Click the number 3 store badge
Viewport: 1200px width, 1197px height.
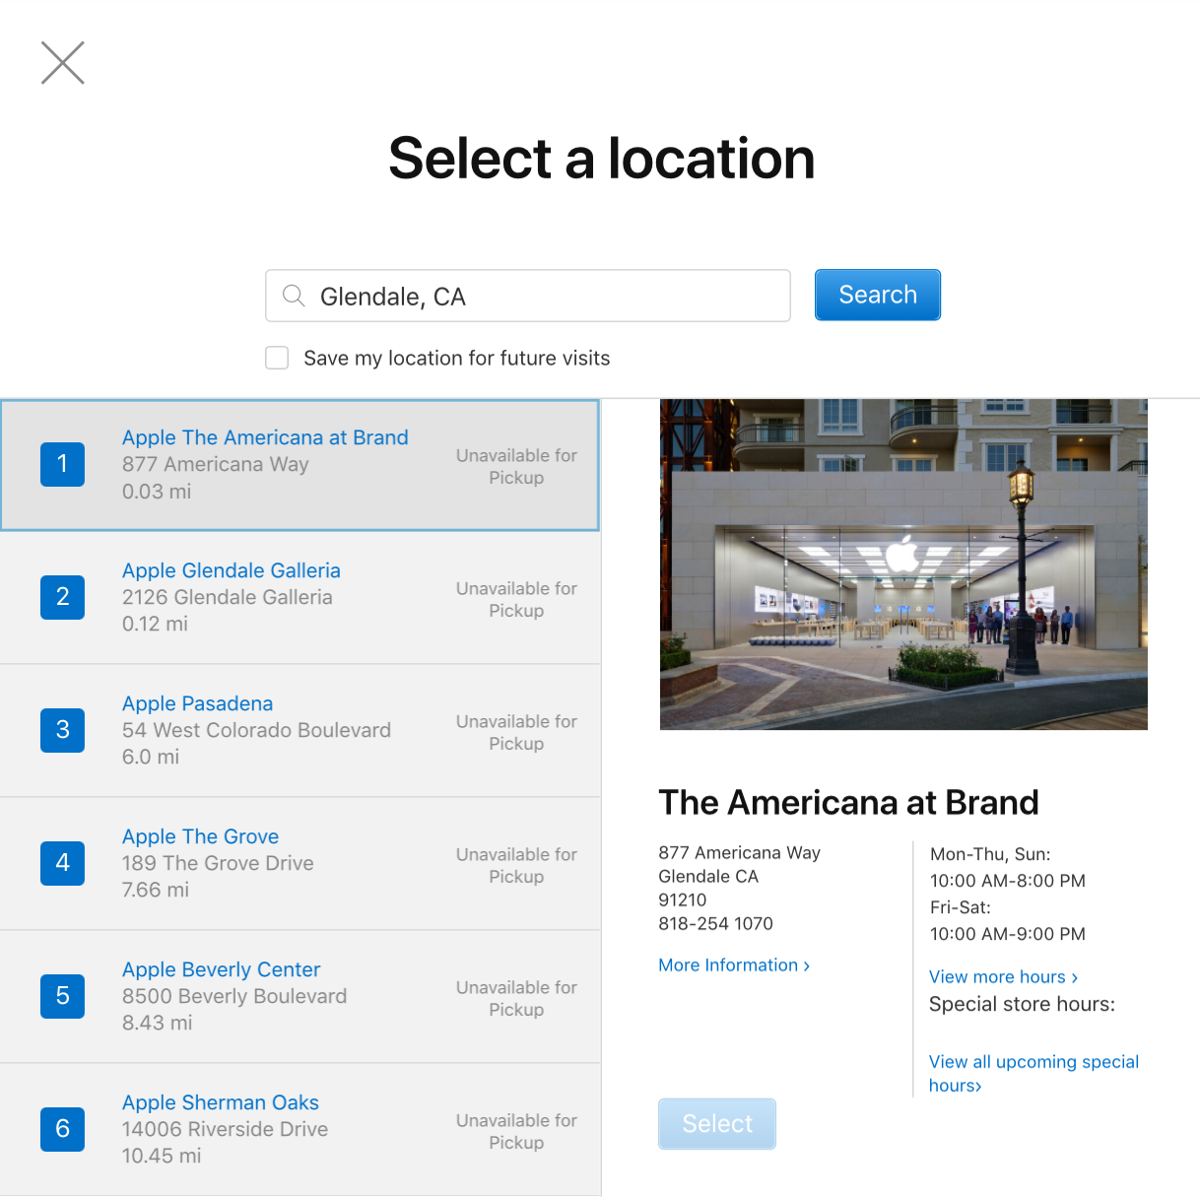tap(62, 730)
